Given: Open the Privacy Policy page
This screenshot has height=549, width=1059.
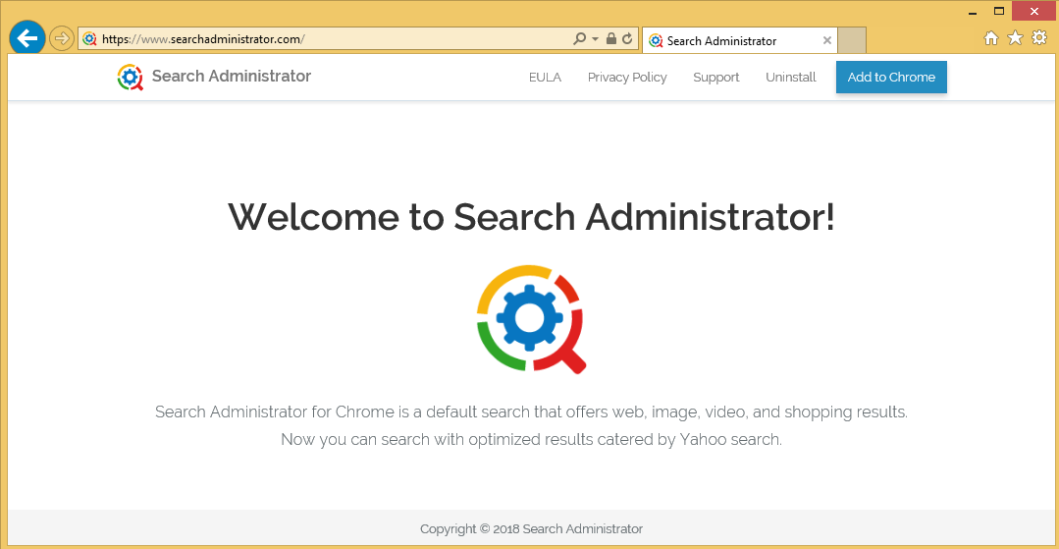Looking at the screenshot, I should coord(627,77).
